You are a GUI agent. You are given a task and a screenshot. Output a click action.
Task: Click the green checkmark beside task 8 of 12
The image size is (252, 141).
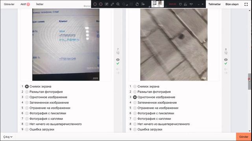[226, 63]
